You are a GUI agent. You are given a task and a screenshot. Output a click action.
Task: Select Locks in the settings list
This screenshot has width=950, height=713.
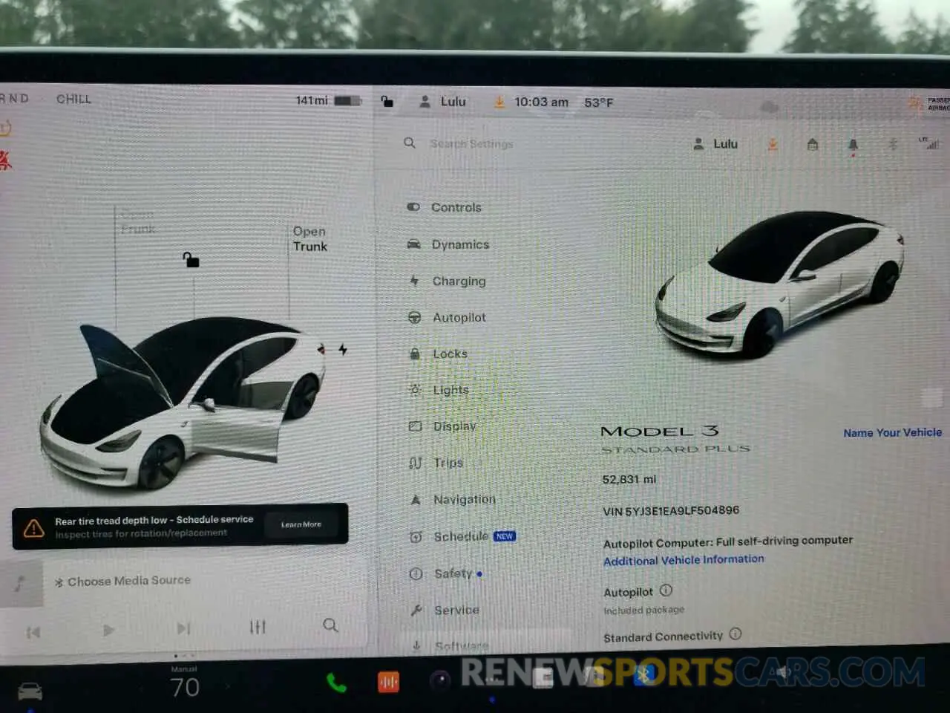438,354
